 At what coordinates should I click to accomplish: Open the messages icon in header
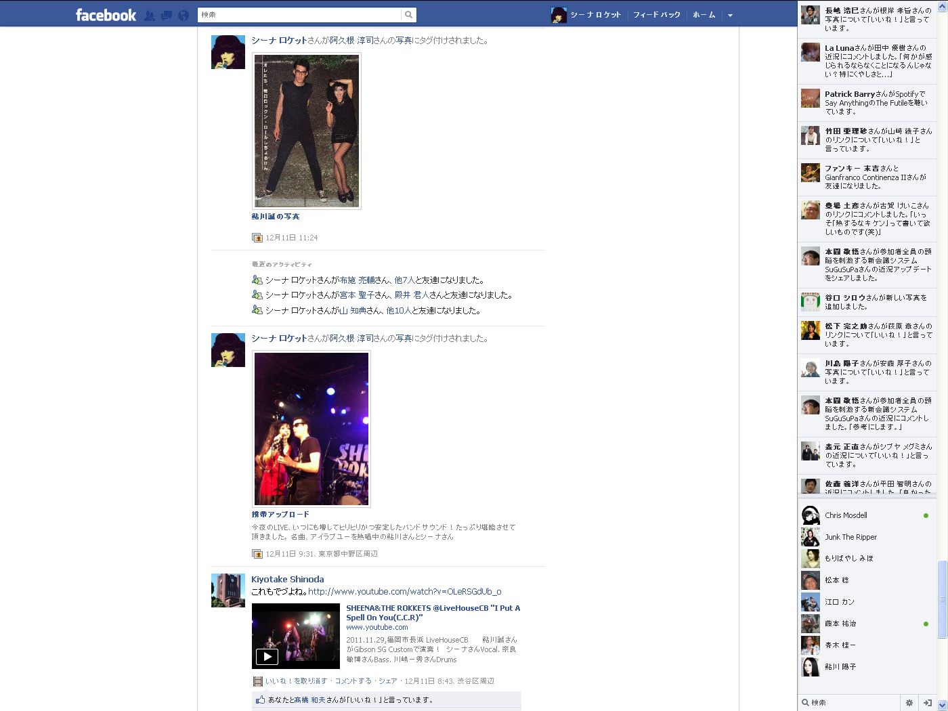[167, 15]
